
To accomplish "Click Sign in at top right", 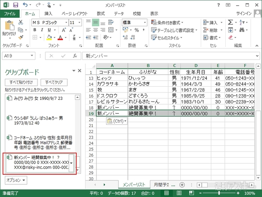I will [244, 14].
